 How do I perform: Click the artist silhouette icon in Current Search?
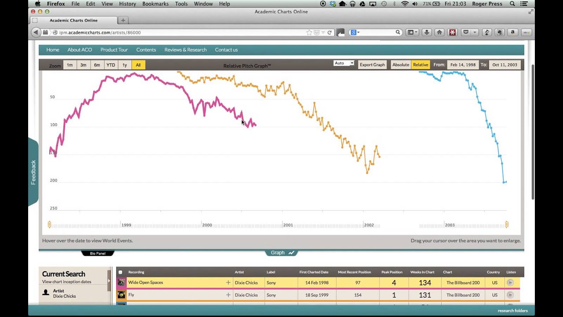(46, 292)
